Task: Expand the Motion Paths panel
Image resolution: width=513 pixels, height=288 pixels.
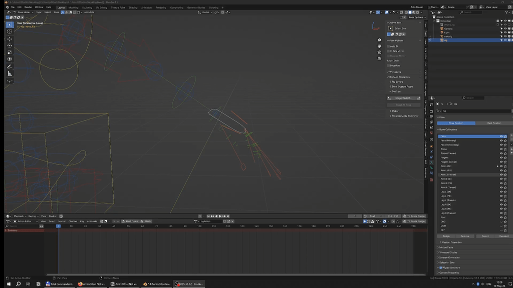Action: point(445,247)
